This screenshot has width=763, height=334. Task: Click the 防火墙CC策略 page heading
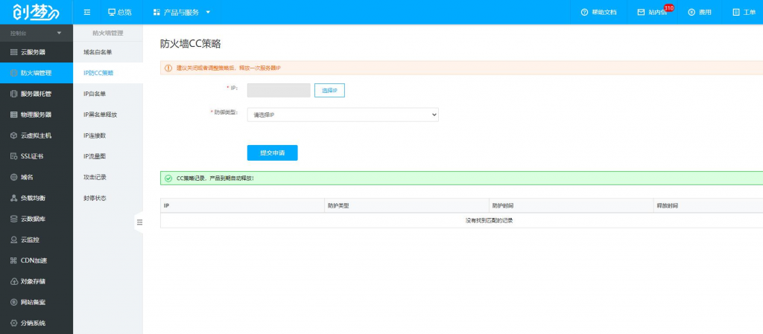191,44
